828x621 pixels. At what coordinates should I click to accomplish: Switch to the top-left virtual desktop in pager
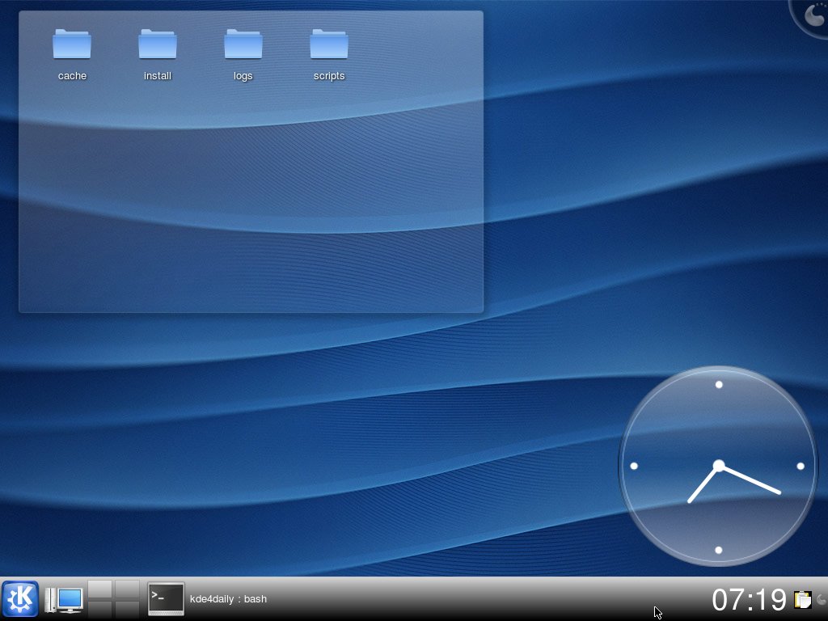[x=99, y=589]
